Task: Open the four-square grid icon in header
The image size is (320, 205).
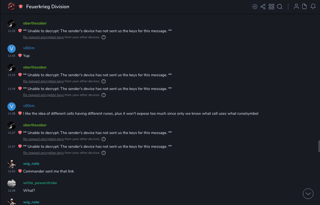Action: coord(271,7)
